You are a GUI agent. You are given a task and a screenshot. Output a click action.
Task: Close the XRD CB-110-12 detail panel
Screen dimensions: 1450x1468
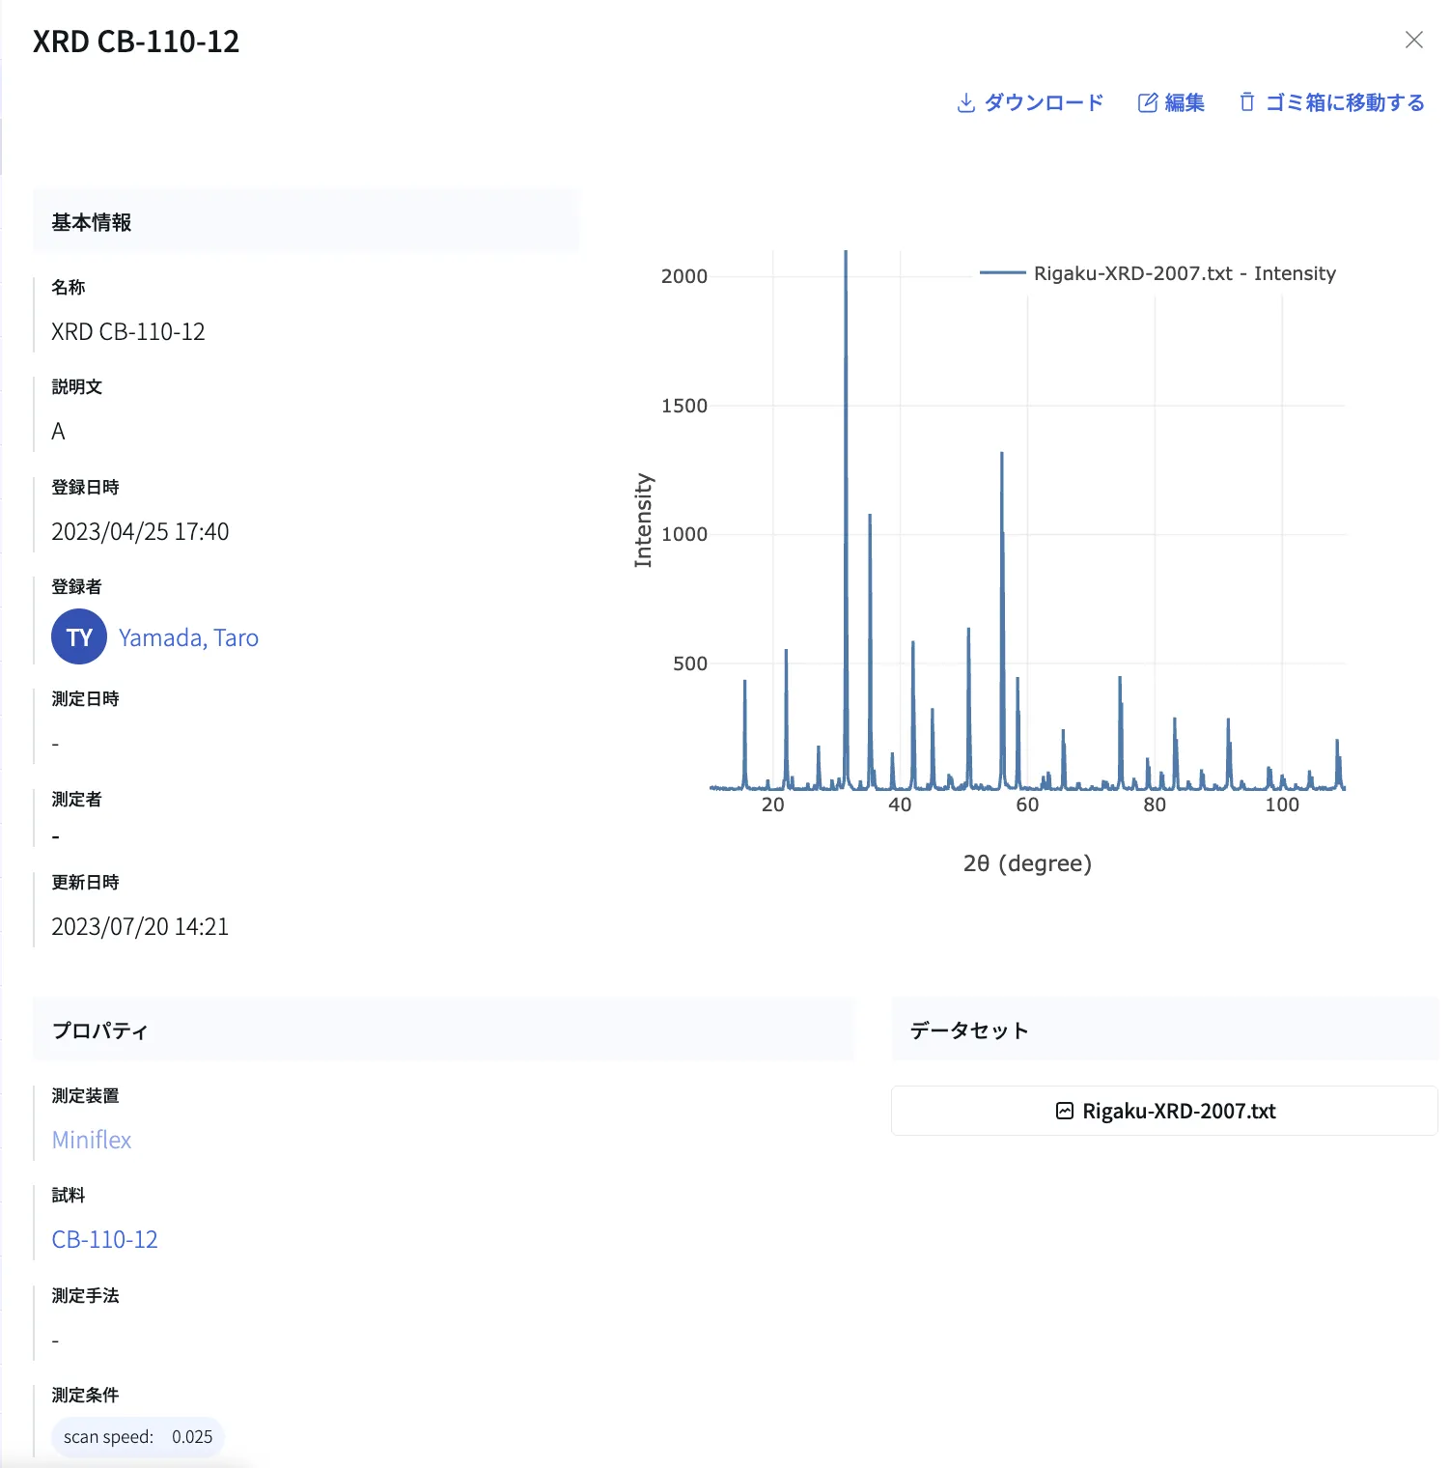click(1414, 40)
